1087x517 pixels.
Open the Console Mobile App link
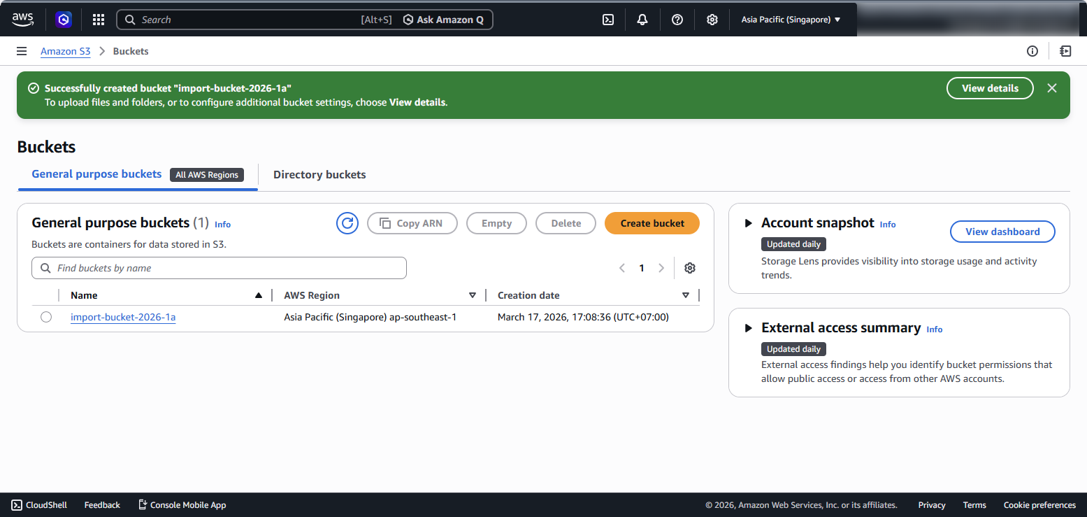point(182,504)
